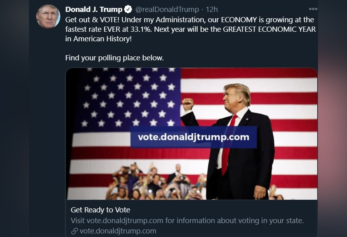This screenshot has width=347, height=237.
Task: Open the Donald J. Trump display name
Action: 94,10
